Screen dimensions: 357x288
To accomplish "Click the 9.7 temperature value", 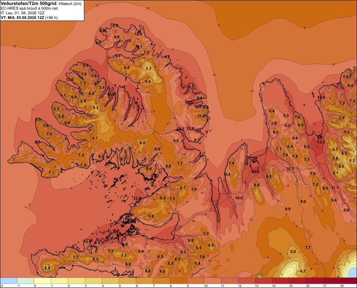I will click(x=196, y=140).
